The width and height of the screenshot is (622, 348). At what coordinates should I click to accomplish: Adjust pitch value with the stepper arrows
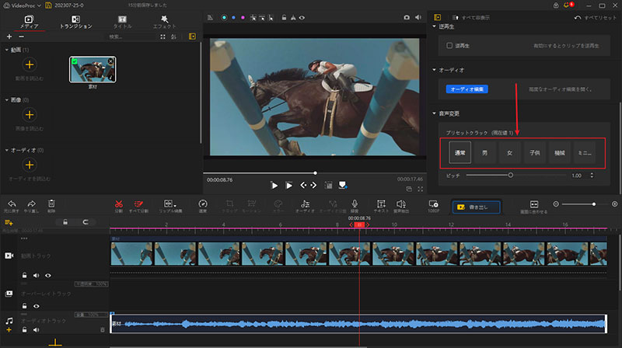tap(592, 176)
